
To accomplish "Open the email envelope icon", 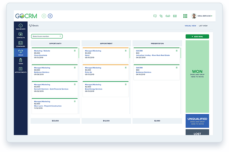I will [175, 16].
